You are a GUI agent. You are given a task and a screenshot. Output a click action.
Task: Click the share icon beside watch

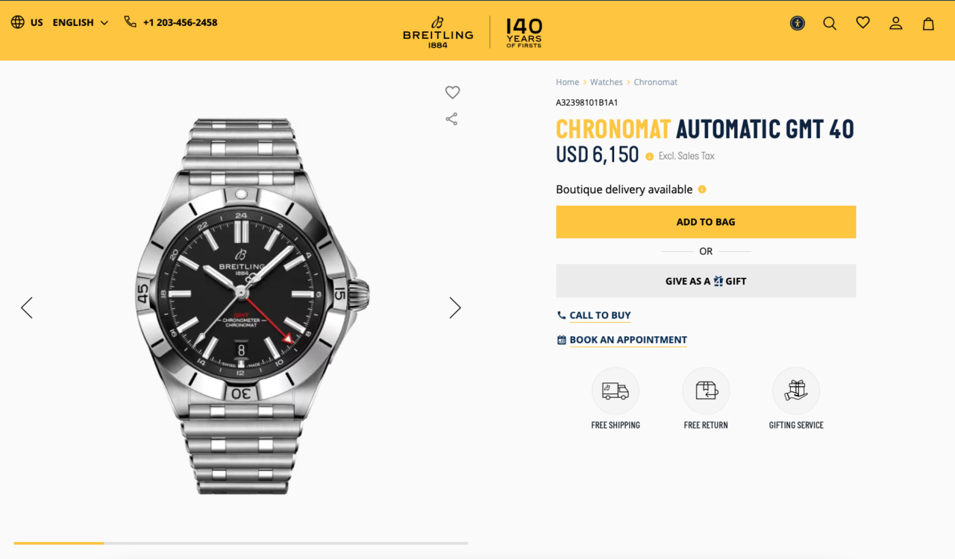(451, 119)
